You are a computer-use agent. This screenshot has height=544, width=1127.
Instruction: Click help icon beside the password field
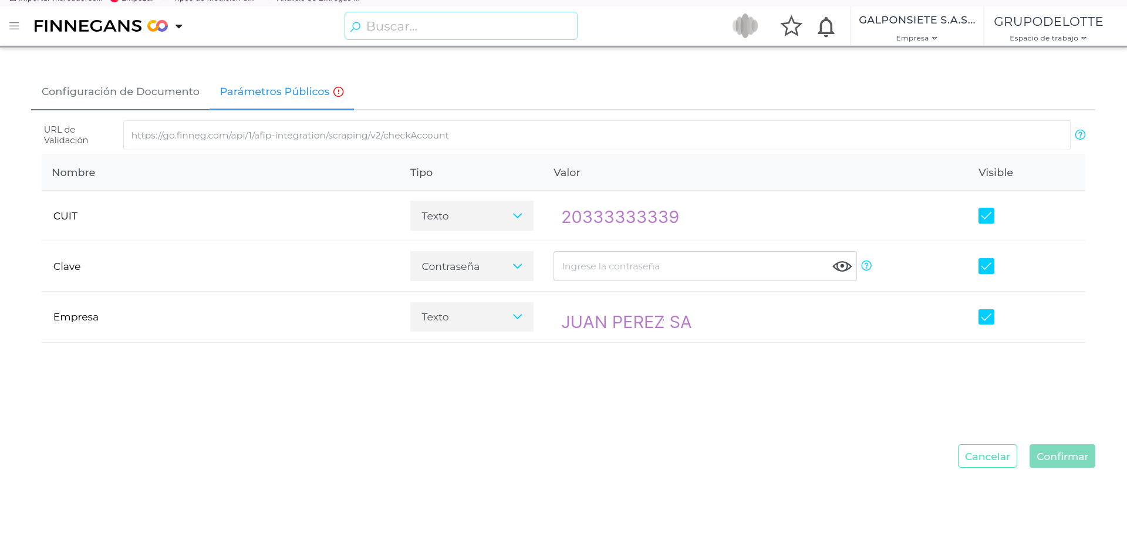866,266
